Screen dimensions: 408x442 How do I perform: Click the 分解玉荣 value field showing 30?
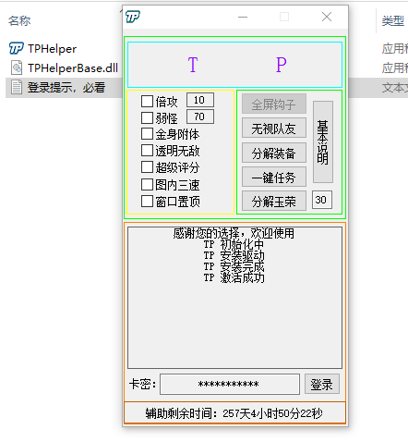[322, 200]
